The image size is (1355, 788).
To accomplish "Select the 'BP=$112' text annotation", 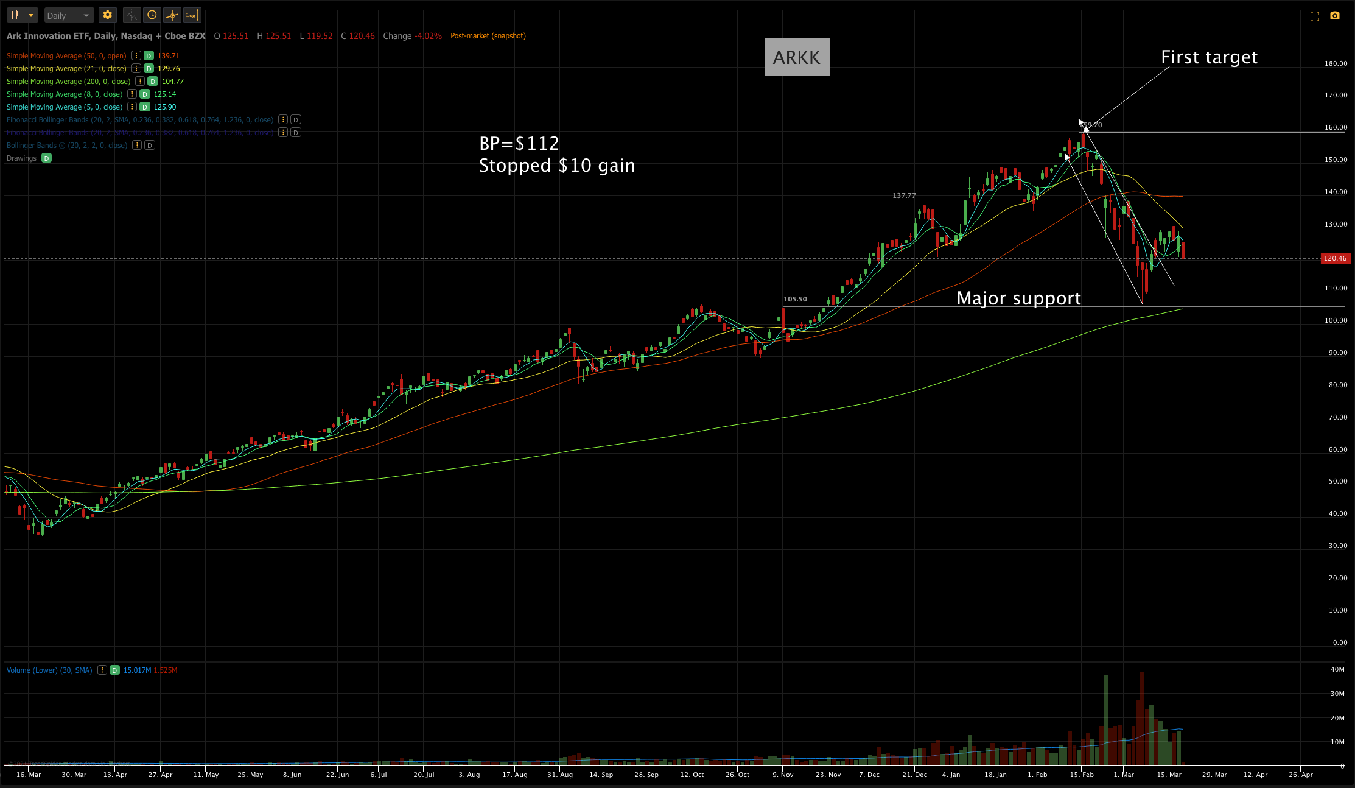I will pos(519,143).
